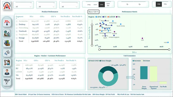The width and height of the screenshot is (173, 97).
Task: Select the 2021 year tile
Action: [102, 5]
